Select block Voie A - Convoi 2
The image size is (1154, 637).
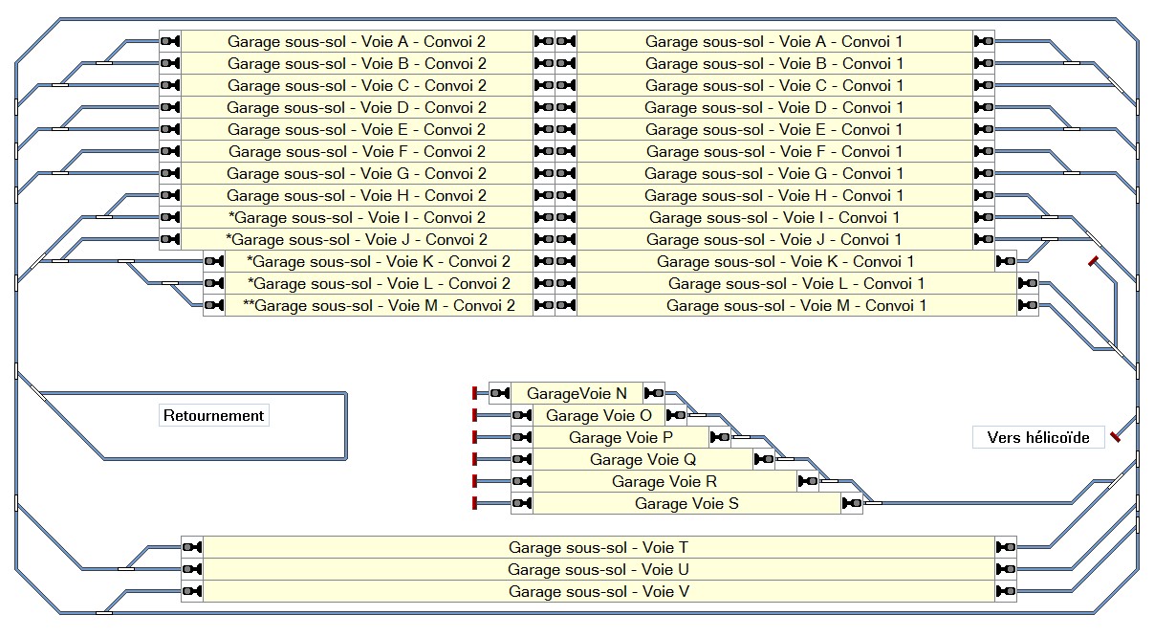(357, 41)
